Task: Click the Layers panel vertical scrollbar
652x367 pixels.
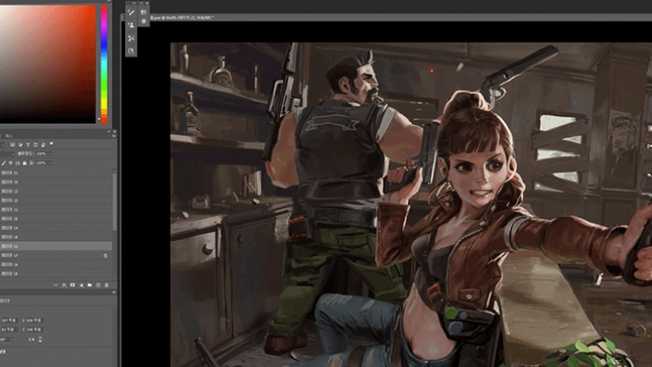Action: click(114, 202)
